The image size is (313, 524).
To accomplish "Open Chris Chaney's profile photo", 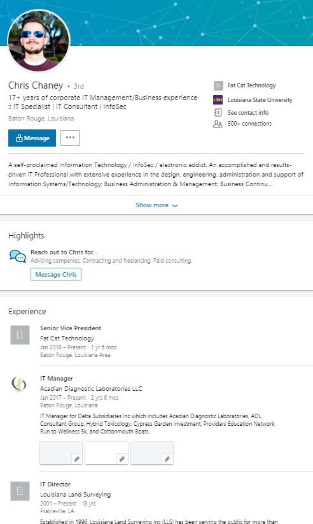I will pos(39,40).
